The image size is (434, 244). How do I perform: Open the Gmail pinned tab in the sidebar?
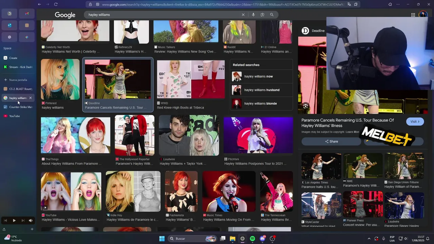point(27,14)
